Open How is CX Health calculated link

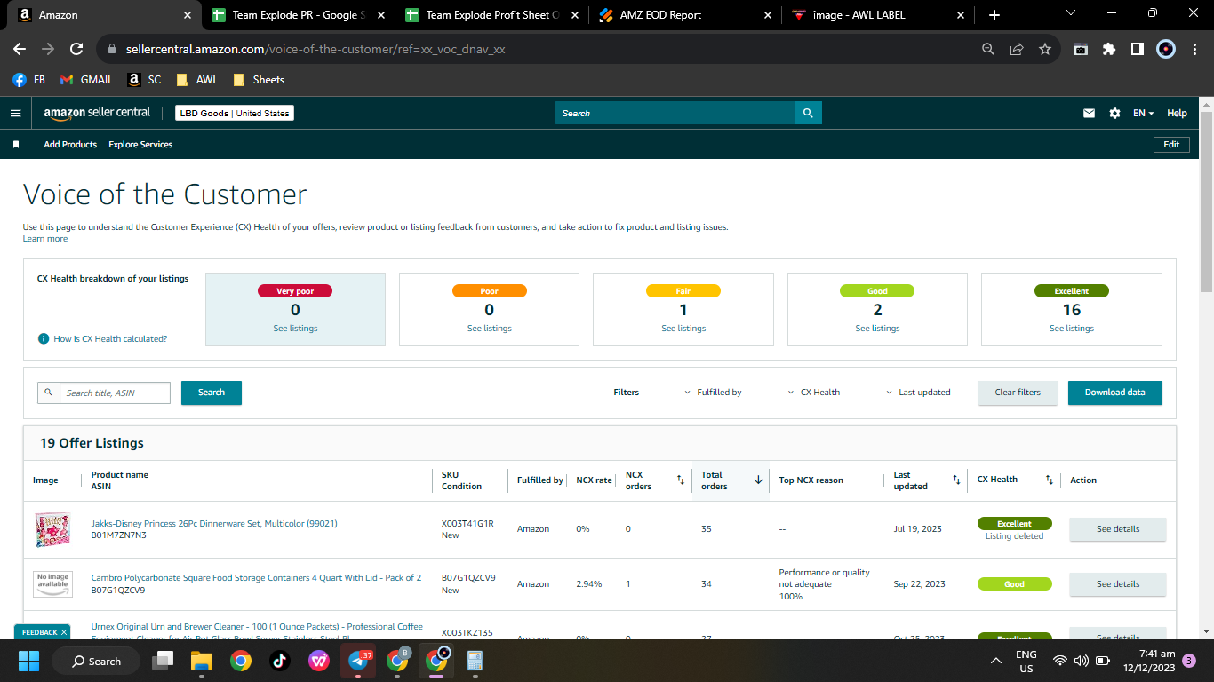click(x=110, y=338)
